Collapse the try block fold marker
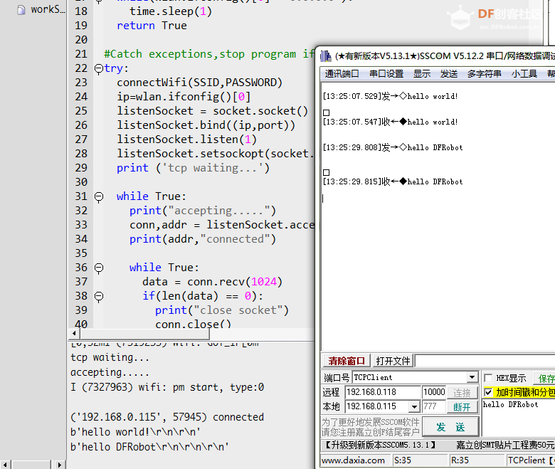 [99, 68]
